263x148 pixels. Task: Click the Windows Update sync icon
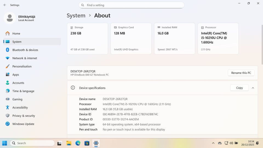8,124
